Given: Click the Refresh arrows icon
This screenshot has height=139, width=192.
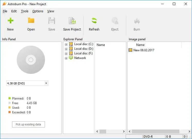Looking at the screenshot, I should pos(94,21).
